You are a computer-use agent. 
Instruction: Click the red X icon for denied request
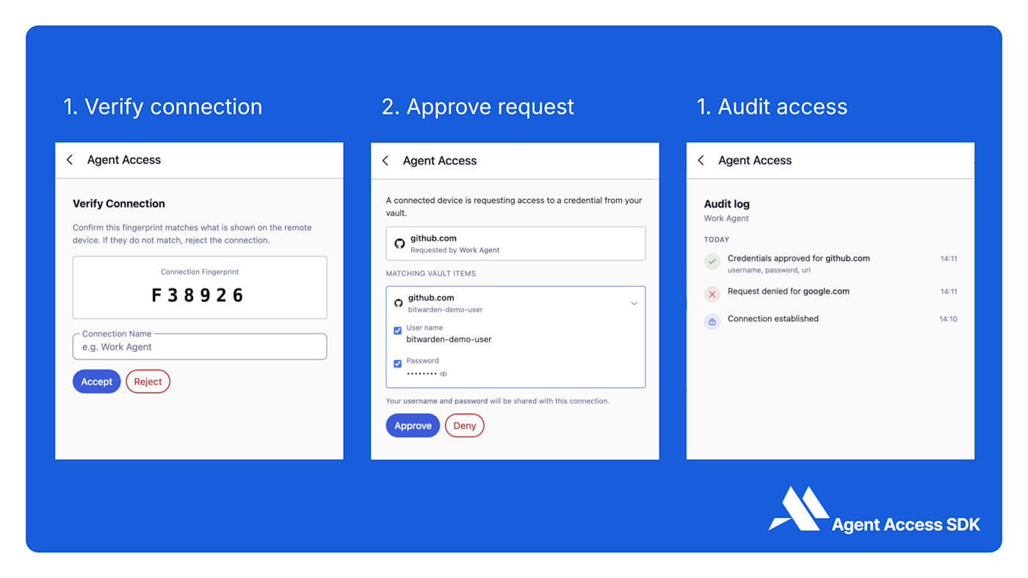[x=712, y=293]
